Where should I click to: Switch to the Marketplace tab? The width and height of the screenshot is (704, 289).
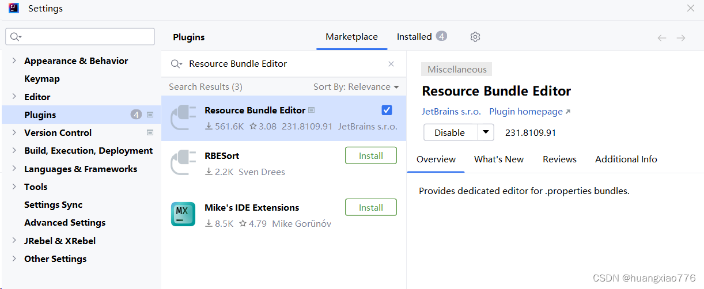[x=352, y=37]
